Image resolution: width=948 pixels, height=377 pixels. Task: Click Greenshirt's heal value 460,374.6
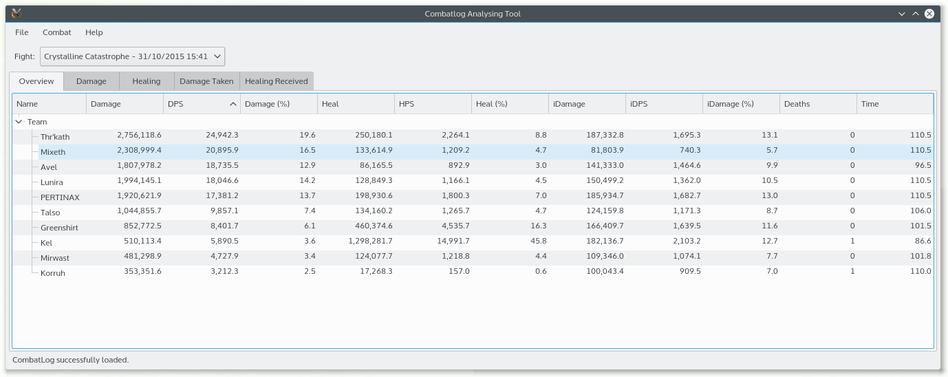(374, 226)
